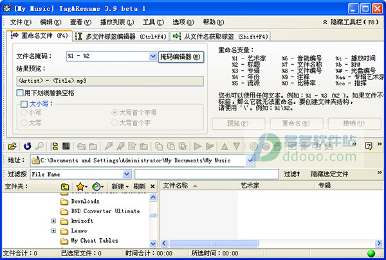This screenshot has height=260, width=386.
Task: Select the 大写 radio button
Action: click(24, 123)
